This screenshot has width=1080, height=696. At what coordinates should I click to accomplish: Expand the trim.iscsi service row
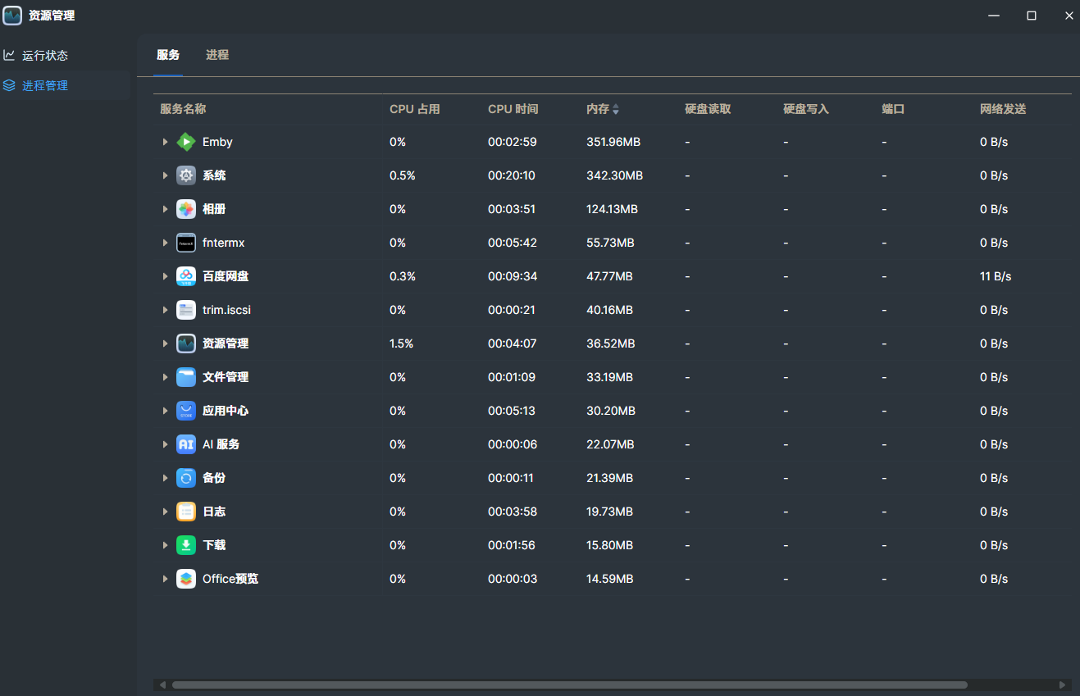pos(165,310)
